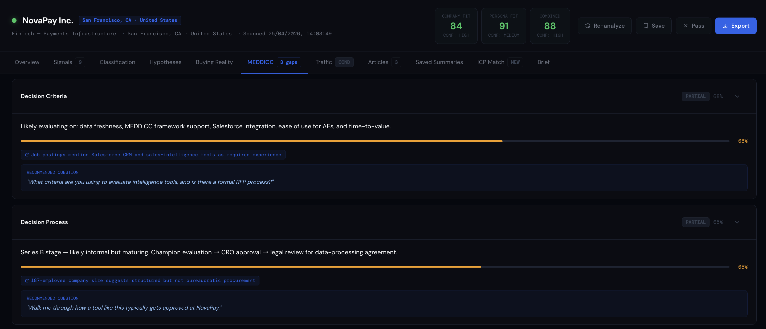The width and height of the screenshot is (766, 329).
Task: Click the Decision Criteria section heading
Action: click(x=44, y=96)
